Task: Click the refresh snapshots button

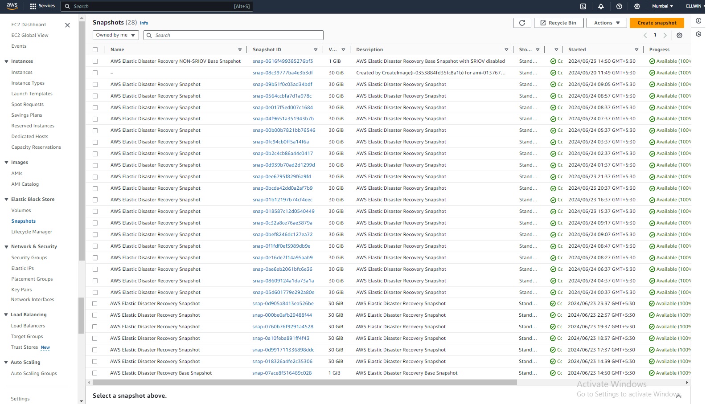Action: [522, 23]
